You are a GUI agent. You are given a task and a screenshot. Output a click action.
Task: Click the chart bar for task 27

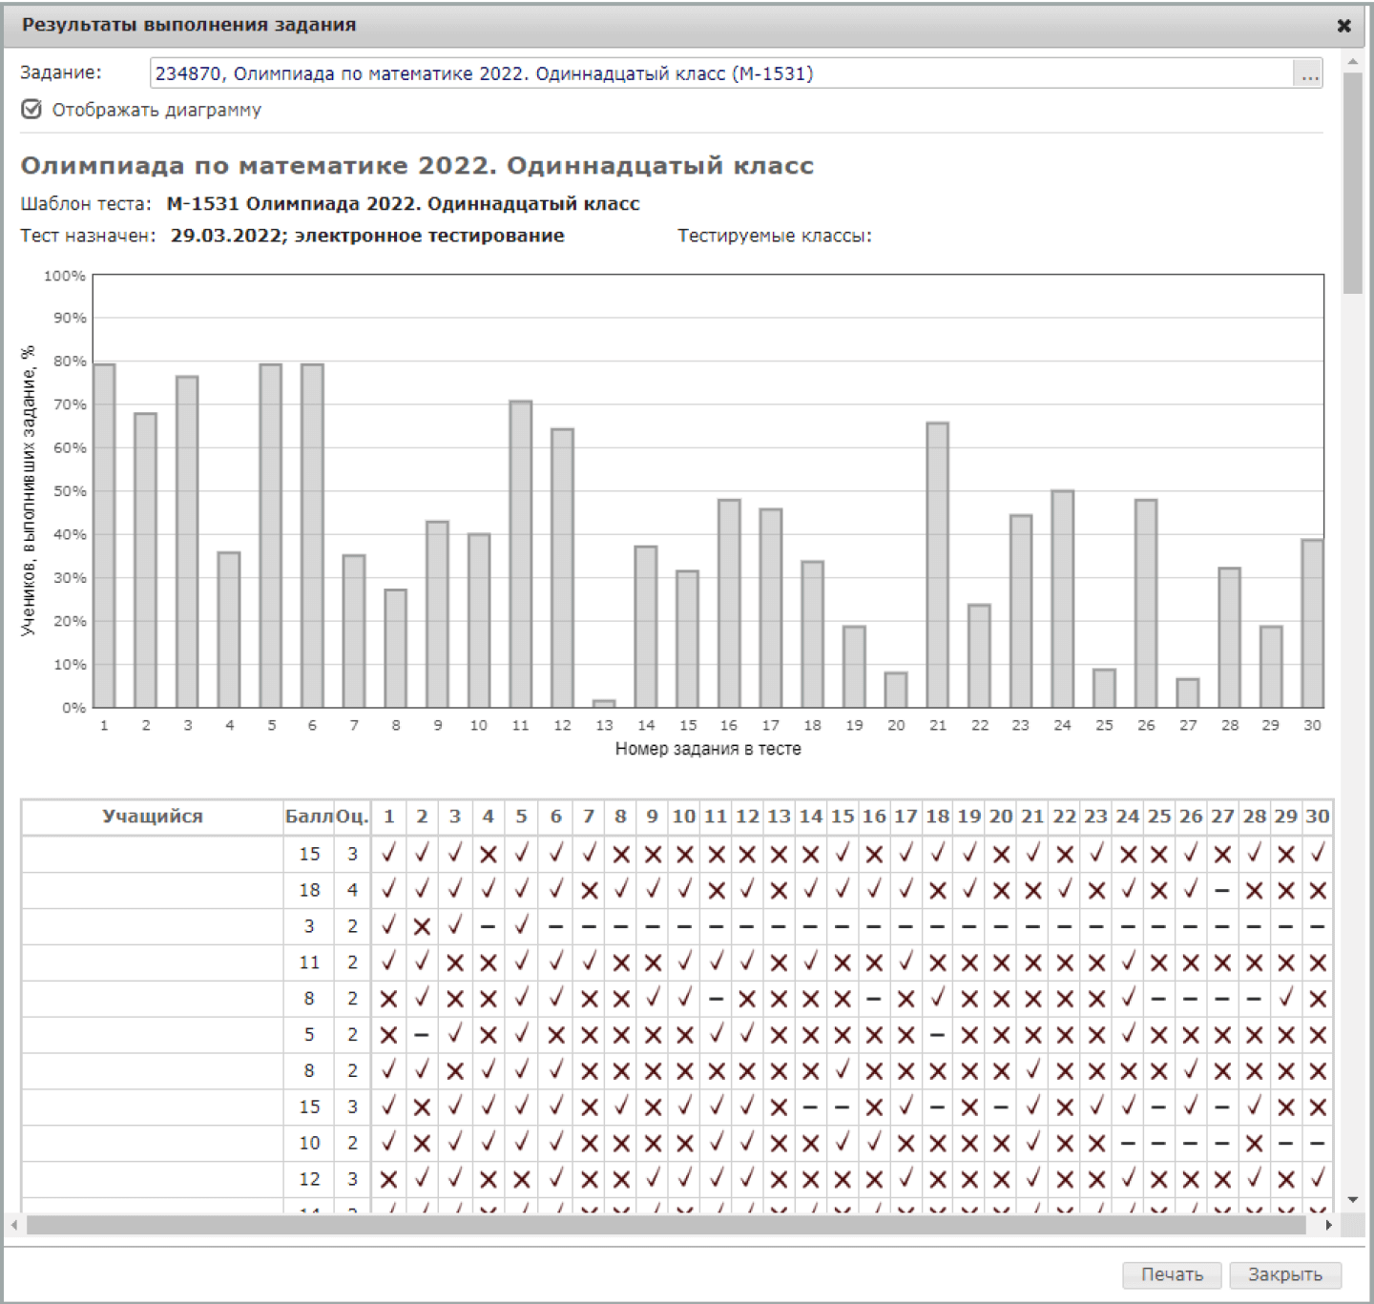click(x=1188, y=693)
